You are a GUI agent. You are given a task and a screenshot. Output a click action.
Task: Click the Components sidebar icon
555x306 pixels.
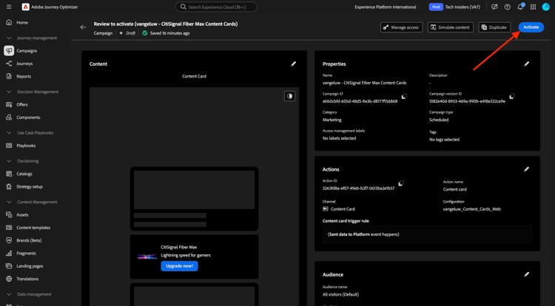pyautogui.click(x=9, y=118)
